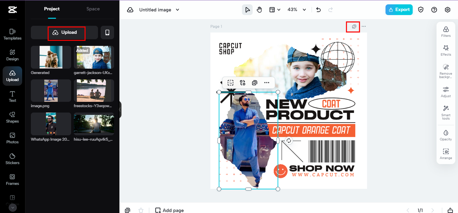The height and width of the screenshot is (213, 458).
Task: Click upload from phone icon
Action: click(x=107, y=33)
